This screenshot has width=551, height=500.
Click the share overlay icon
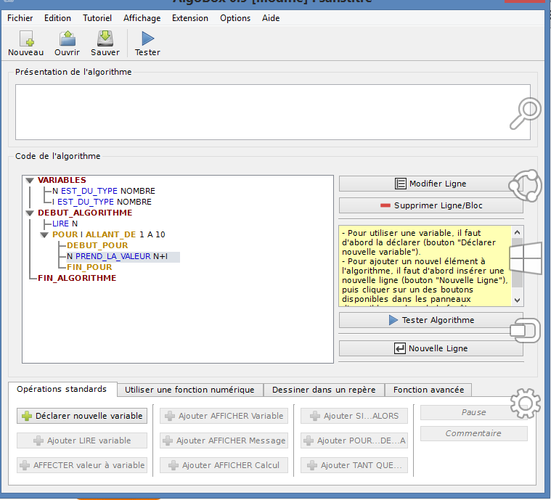(x=526, y=185)
